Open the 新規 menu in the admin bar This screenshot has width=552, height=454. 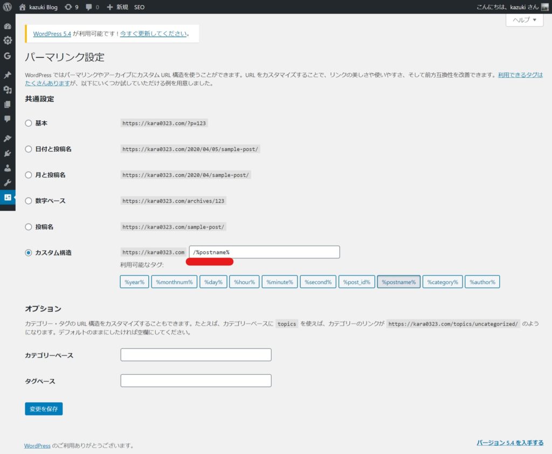click(118, 7)
